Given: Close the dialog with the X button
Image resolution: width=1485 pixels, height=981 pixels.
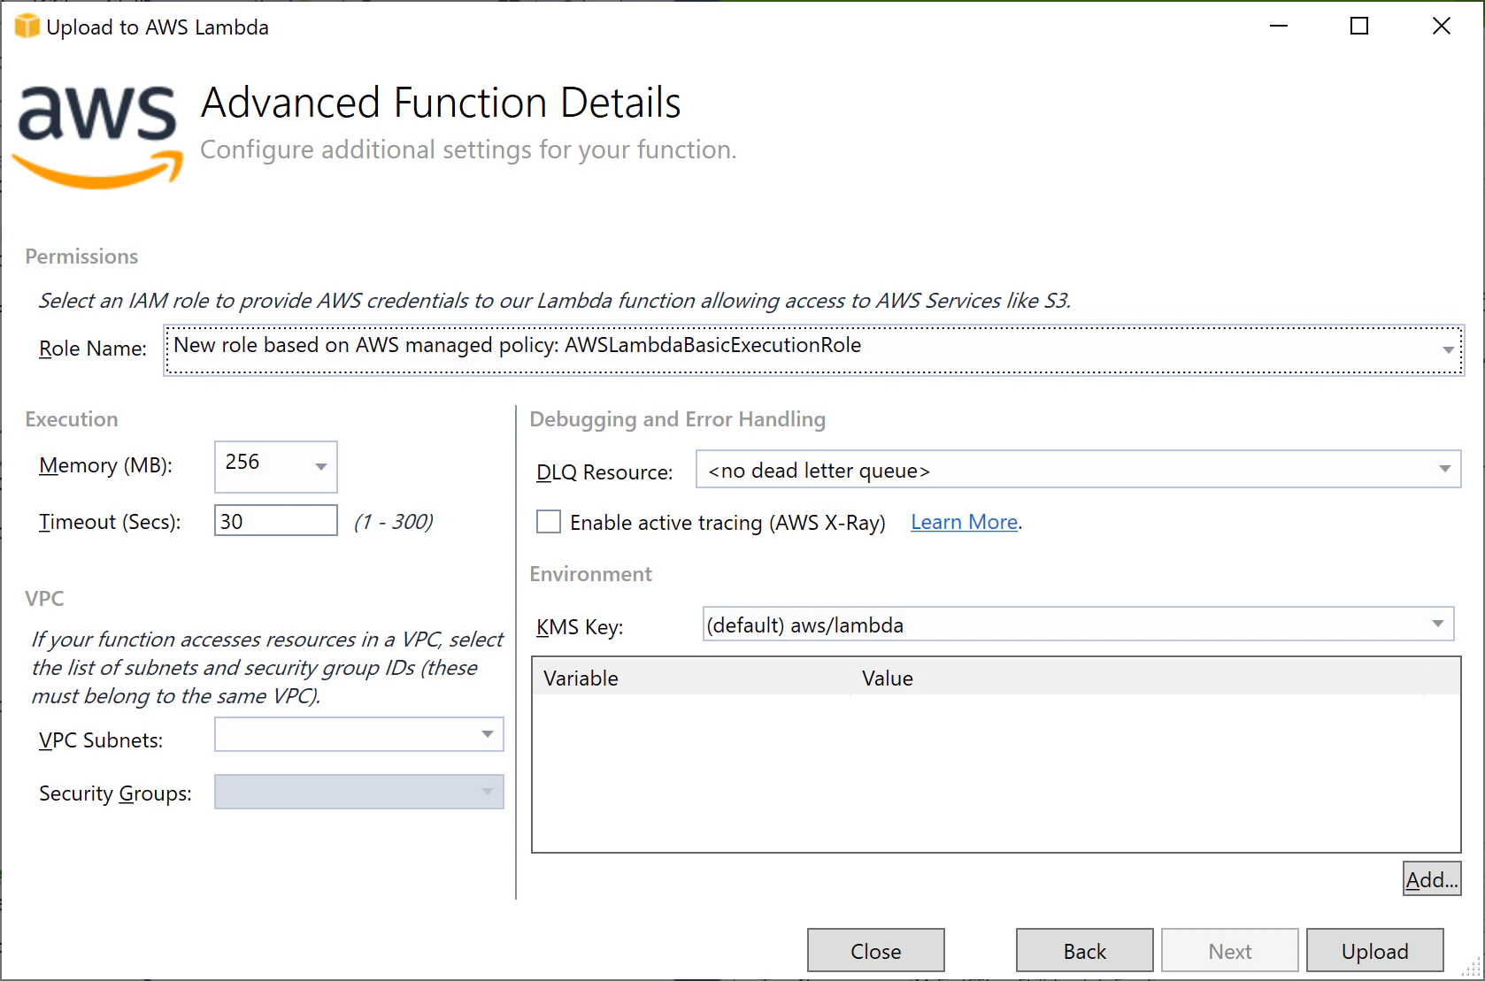Looking at the screenshot, I should click(x=1441, y=27).
